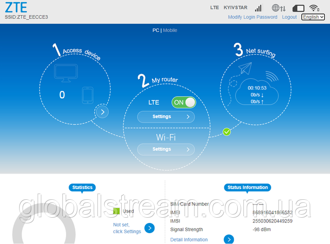This screenshot has width=330, height=244.
Task: Switch to Mobile view
Action: point(170,30)
